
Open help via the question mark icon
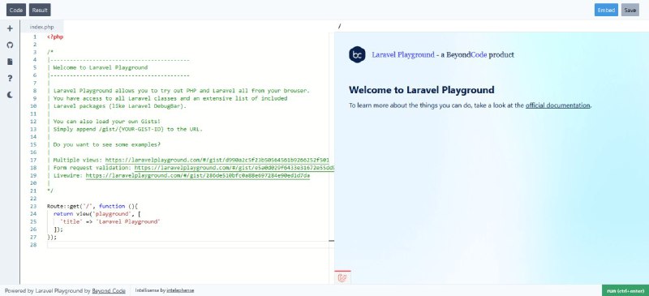tap(10, 78)
